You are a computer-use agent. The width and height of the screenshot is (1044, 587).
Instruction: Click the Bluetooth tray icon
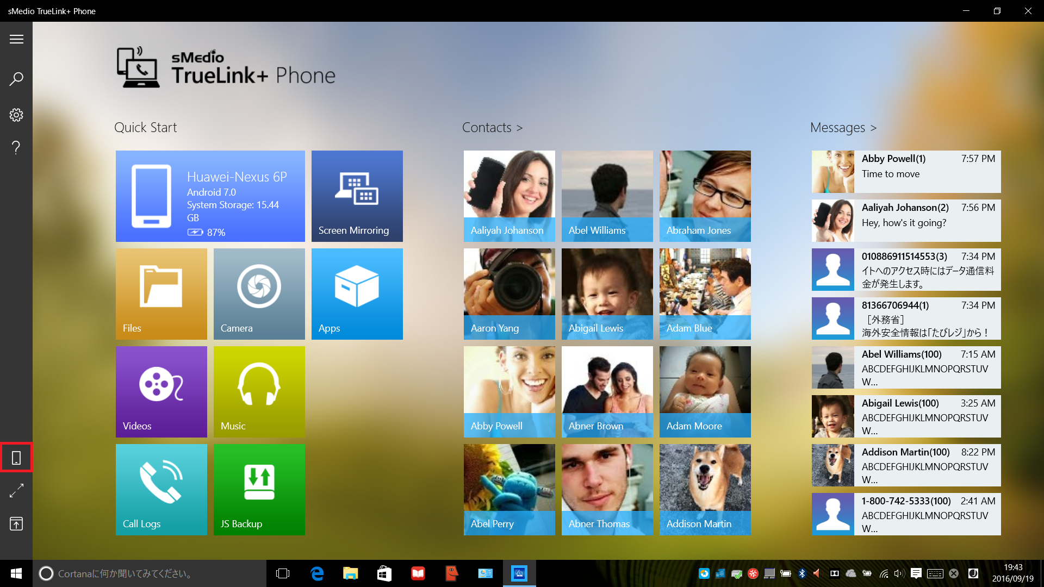click(802, 573)
